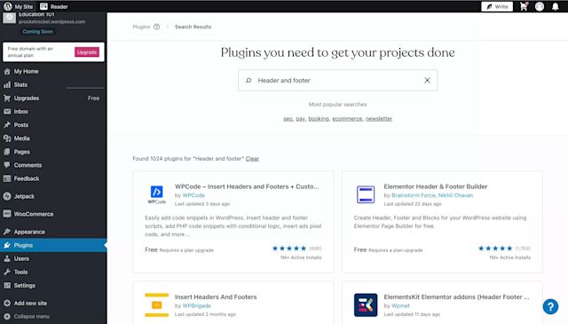
Task: Focus the plugin search field
Action: pos(337,81)
